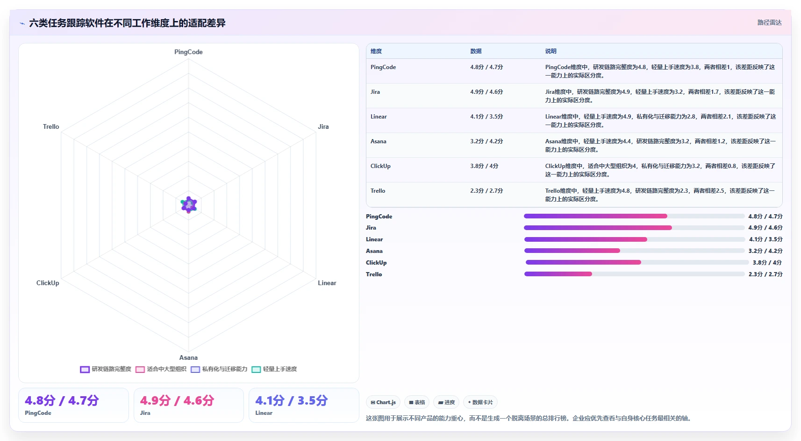801x441 pixels.
Task: Click the ClickUp radar axis label
Action: (x=48, y=283)
